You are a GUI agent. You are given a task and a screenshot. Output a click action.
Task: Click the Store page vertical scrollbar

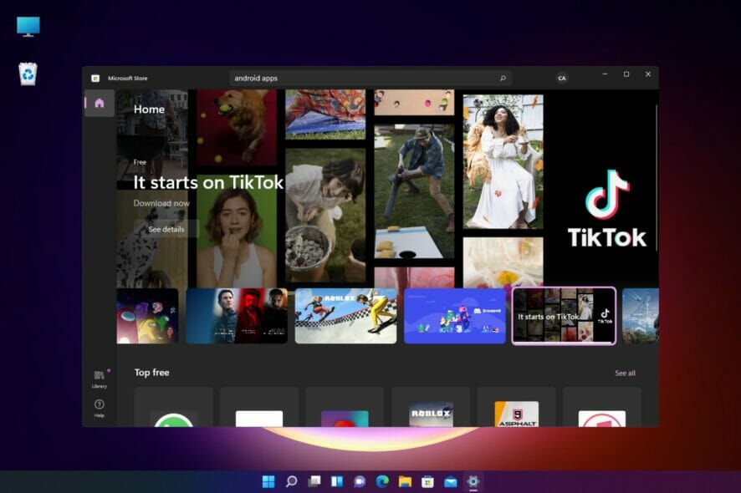pyautogui.click(x=657, y=179)
